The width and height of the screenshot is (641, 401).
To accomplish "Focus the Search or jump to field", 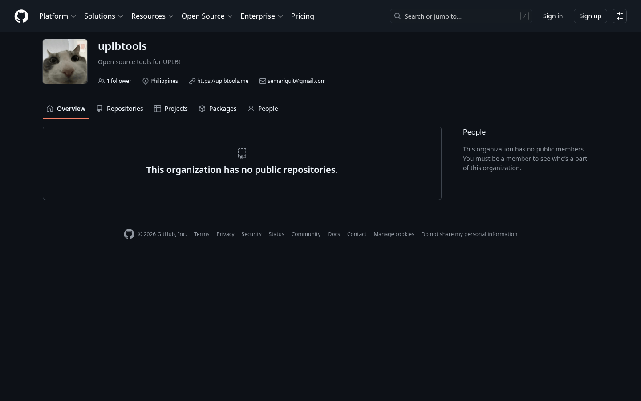I will click(x=461, y=16).
